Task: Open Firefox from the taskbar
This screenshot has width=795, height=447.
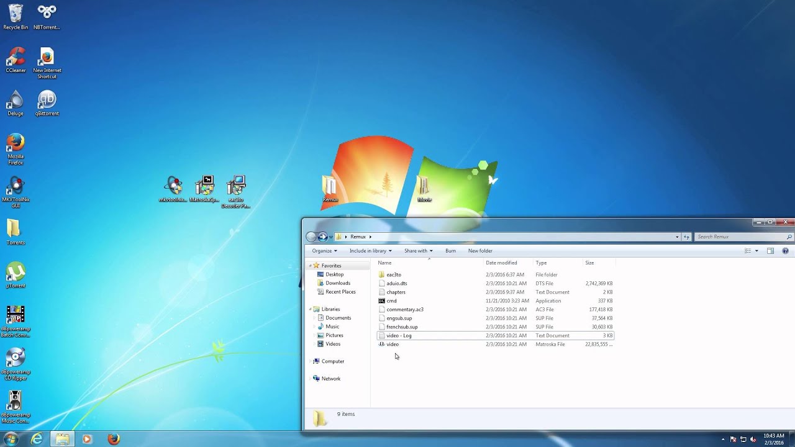Action: point(114,439)
